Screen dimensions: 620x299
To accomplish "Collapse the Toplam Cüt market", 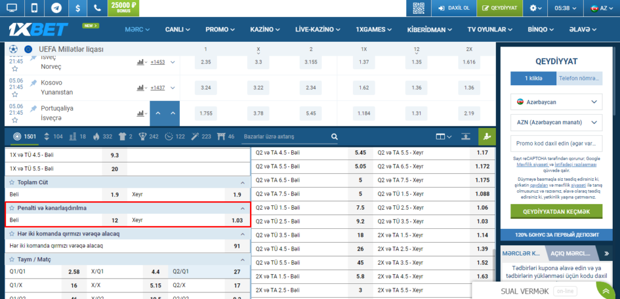I will [x=242, y=182].
